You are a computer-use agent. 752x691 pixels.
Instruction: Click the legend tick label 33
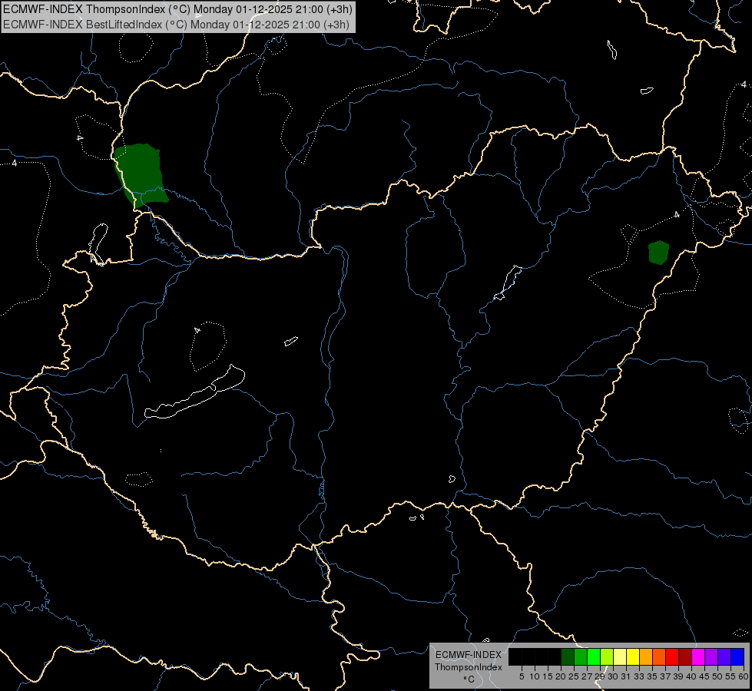(639, 676)
